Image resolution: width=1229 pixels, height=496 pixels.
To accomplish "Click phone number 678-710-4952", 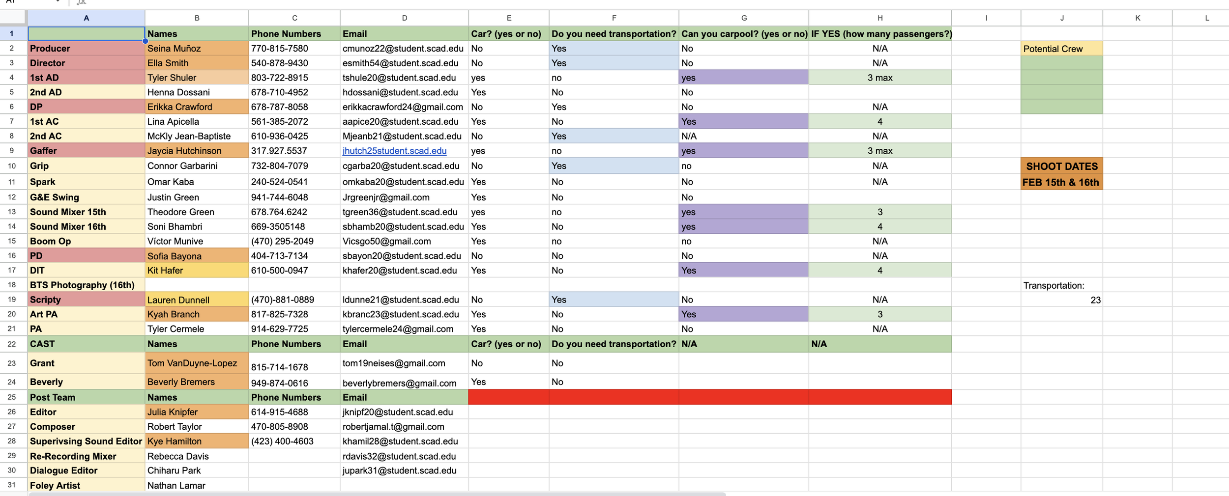I will click(294, 92).
